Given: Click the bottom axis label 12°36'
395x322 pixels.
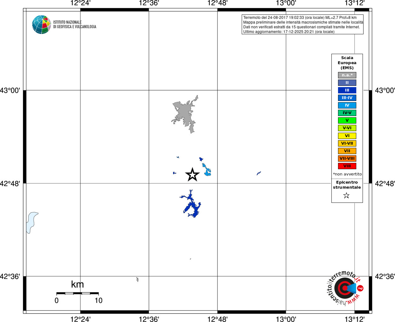Looking at the screenshot, I should [x=149, y=319].
